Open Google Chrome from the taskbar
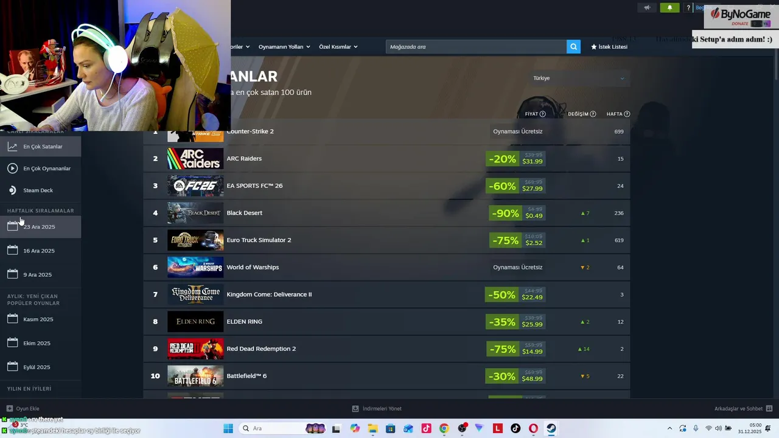 tap(444, 428)
